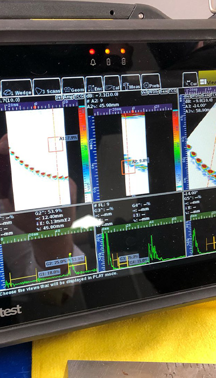Screen dimensions: 216x378
Task: Switch to the Geom tab
Action: [x=73, y=85]
